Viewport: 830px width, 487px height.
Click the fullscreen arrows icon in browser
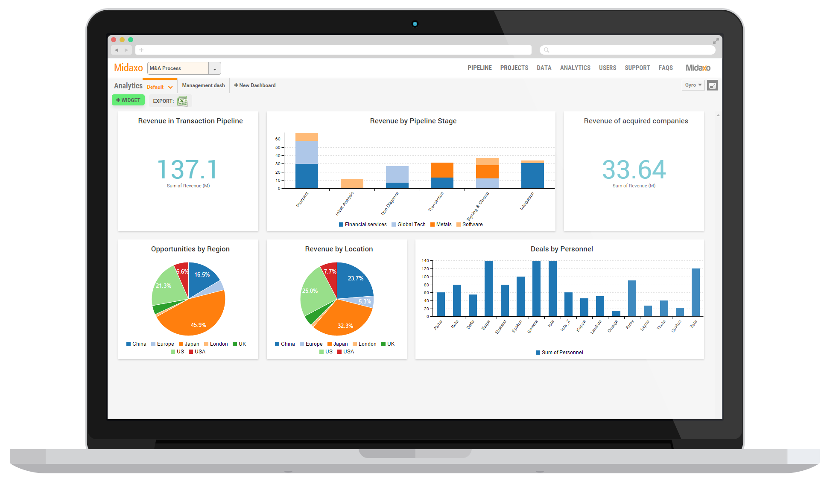pyautogui.click(x=716, y=41)
